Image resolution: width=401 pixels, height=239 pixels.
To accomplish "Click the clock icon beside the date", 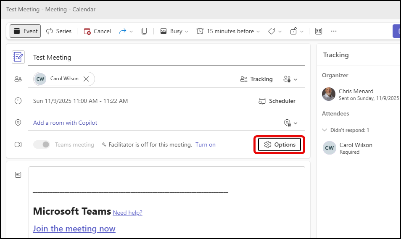I will (18, 101).
